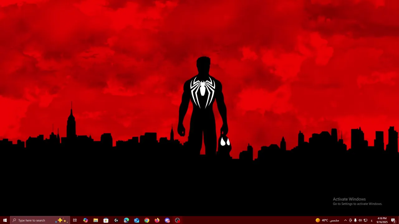The height and width of the screenshot is (224, 399).
Task: Open the Windows Start menu
Action: [x=5, y=220]
